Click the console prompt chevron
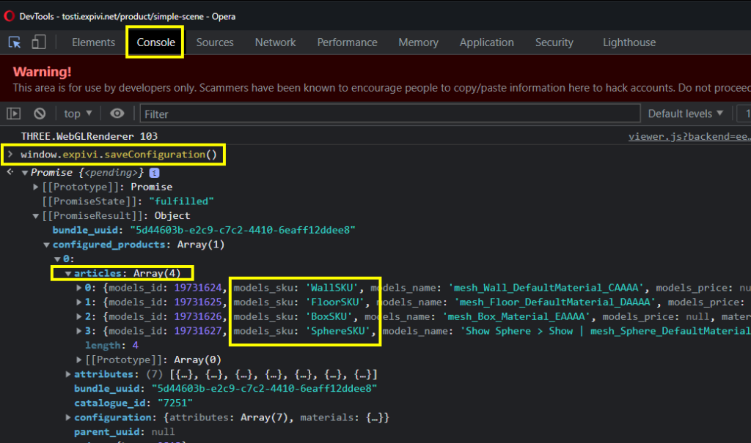 point(10,155)
